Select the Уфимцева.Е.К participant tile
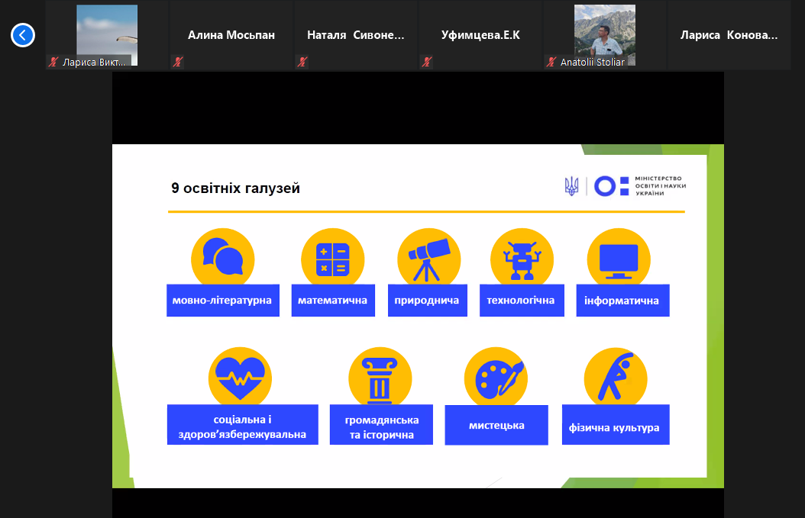This screenshot has height=518, width=805. pyautogui.click(x=480, y=35)
